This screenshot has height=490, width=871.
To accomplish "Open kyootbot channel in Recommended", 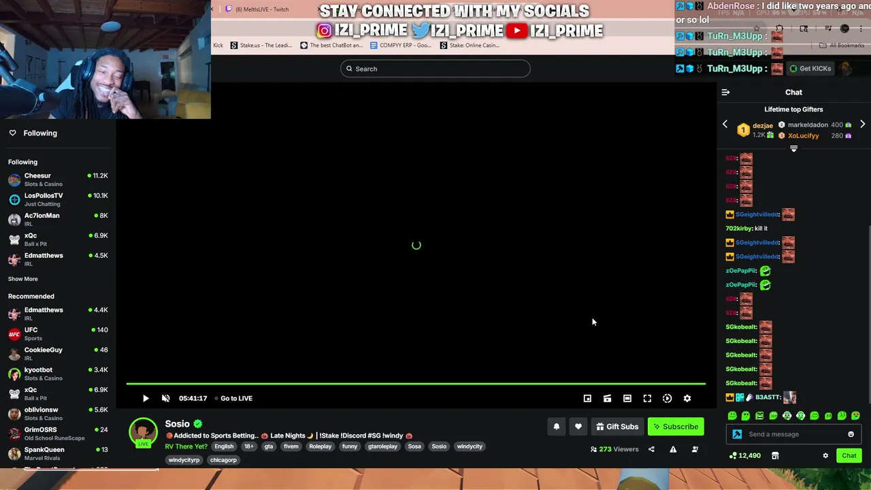I will (58, 374).
